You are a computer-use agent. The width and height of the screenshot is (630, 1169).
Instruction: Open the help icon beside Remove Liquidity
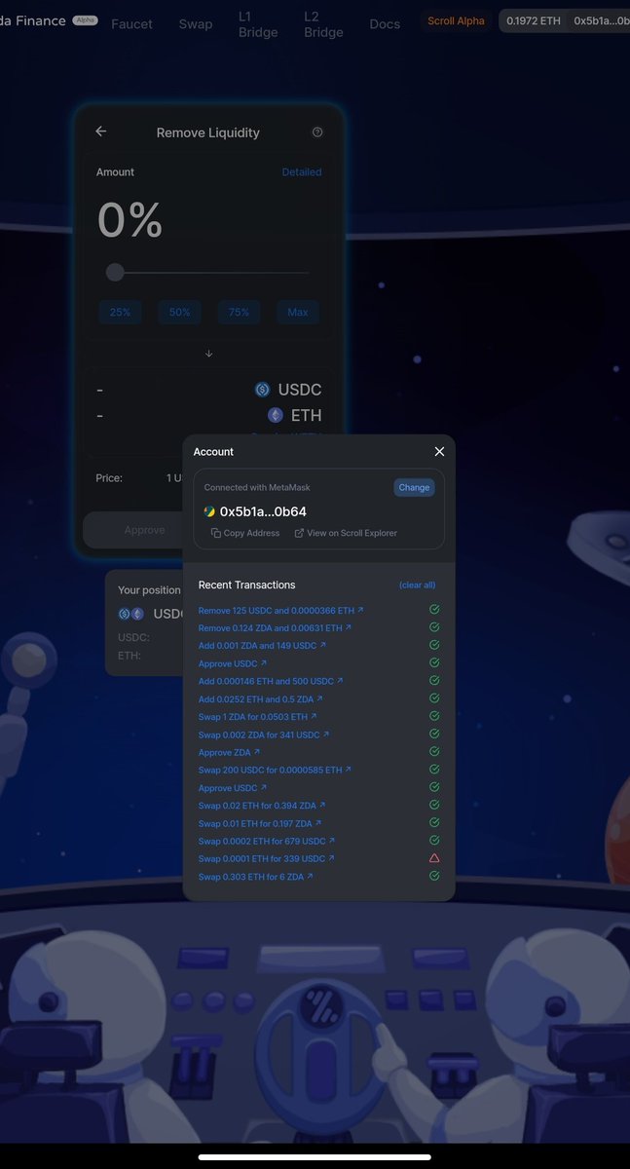pos(317,132)
